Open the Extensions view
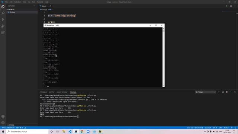The image size is (238, 134). pyautogui.click(x=3, y=33)
